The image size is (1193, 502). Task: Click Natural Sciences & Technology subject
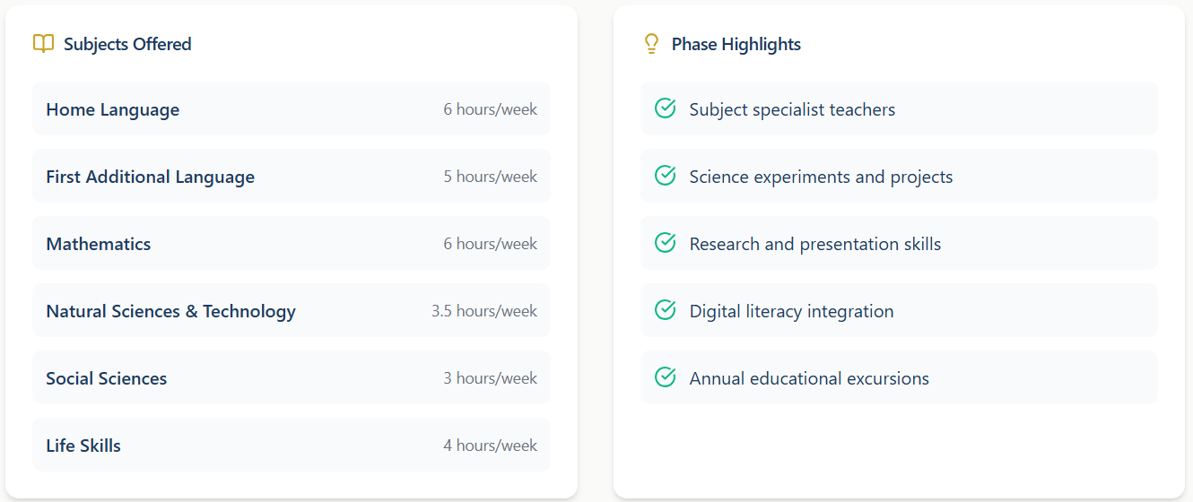(x=170, y=311)
